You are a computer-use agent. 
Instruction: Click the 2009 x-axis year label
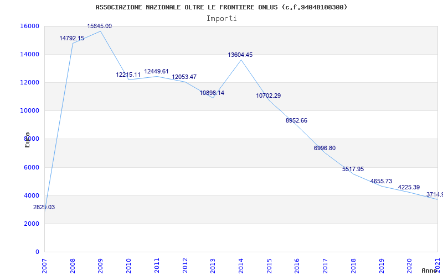[101, 266]
